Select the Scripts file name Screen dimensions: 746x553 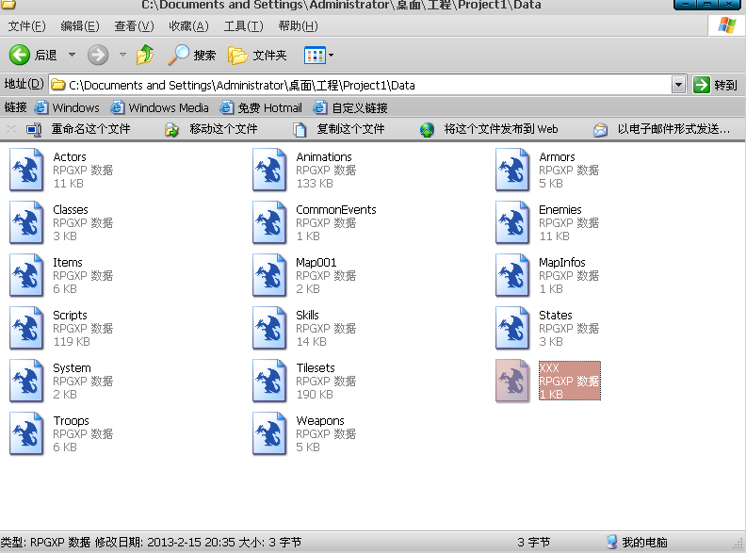click(x=70, y=315)
